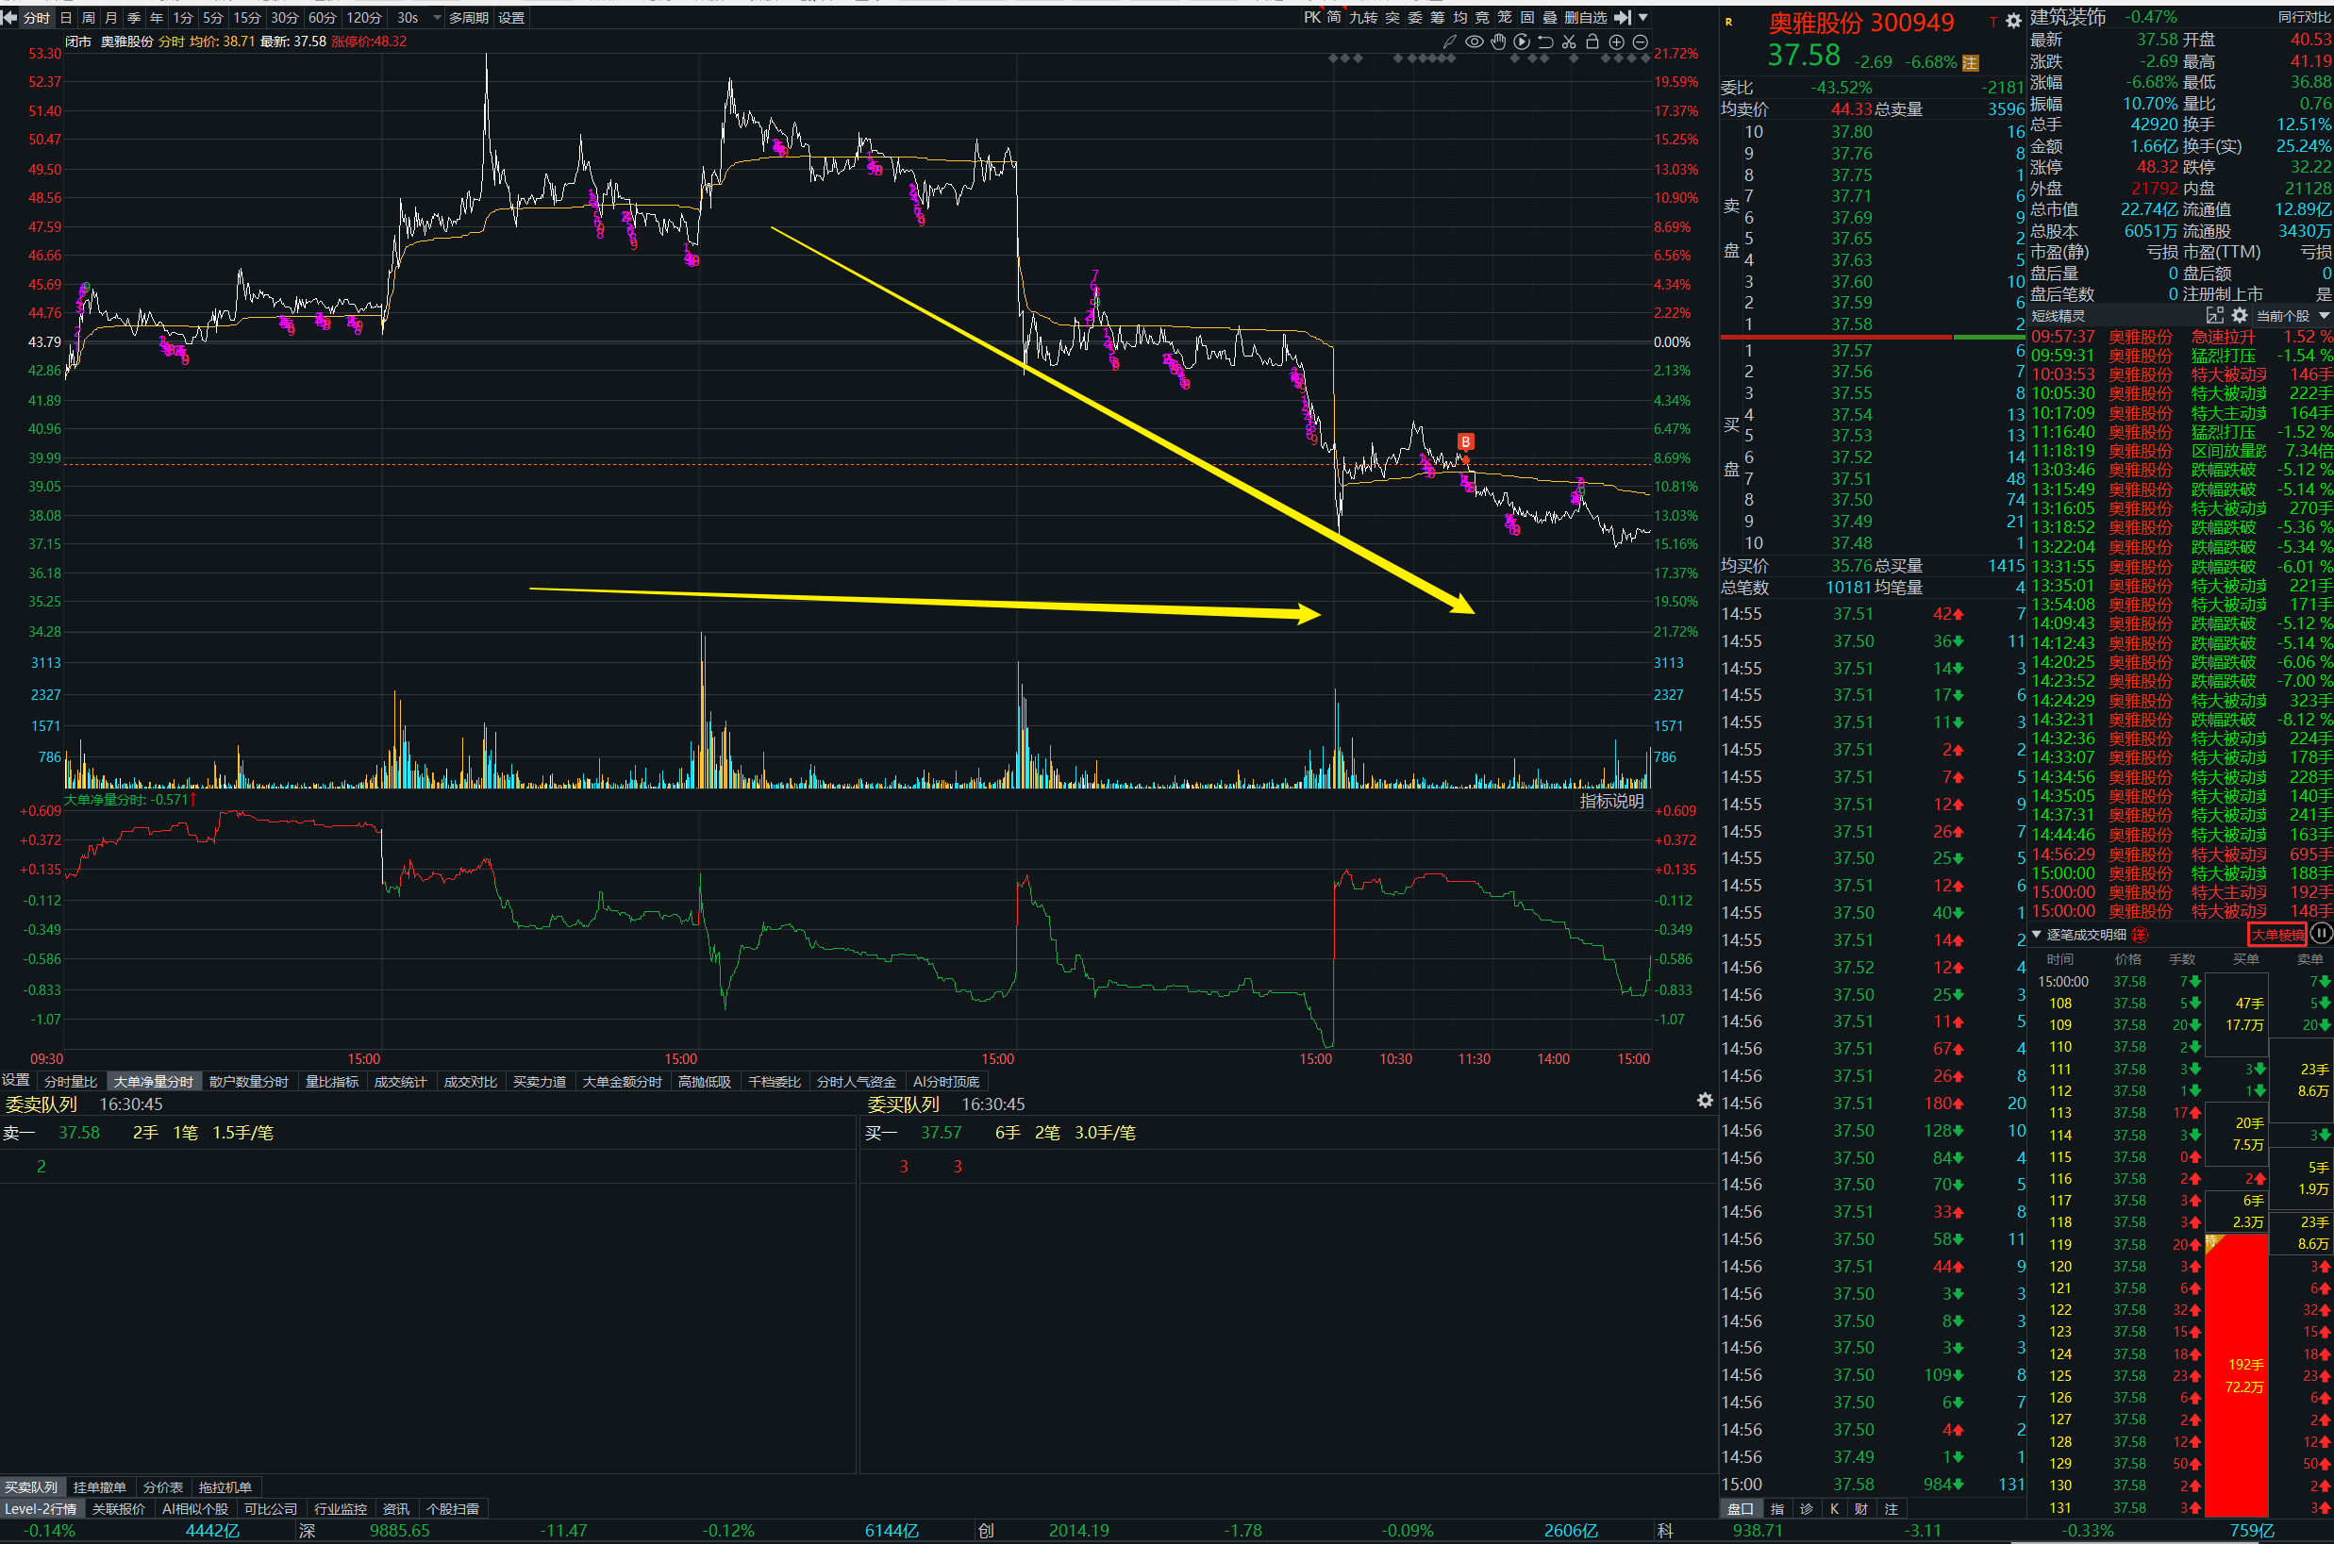The image size is (2334, 1544).
Task: Toggle the eye visibility icon in chart toolbar
Action: pyautogui.click(x=1475, y=42)
